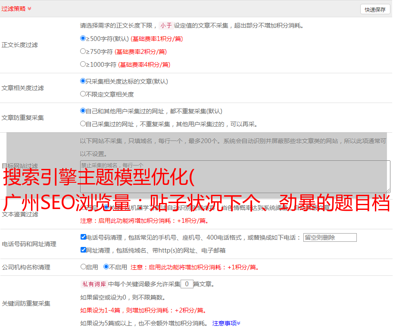393x331 pixels.
Task: Focus the 禁止采集的域名 text area
Action: pos(235,177)
